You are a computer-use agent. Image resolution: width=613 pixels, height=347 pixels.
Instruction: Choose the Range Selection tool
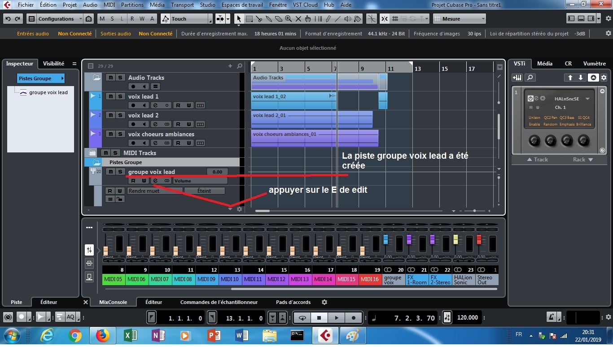point(249,19)
